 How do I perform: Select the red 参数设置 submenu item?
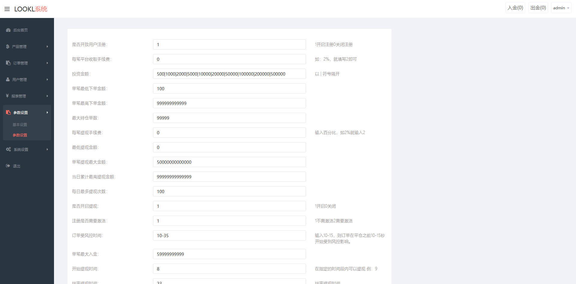(20, 135)
